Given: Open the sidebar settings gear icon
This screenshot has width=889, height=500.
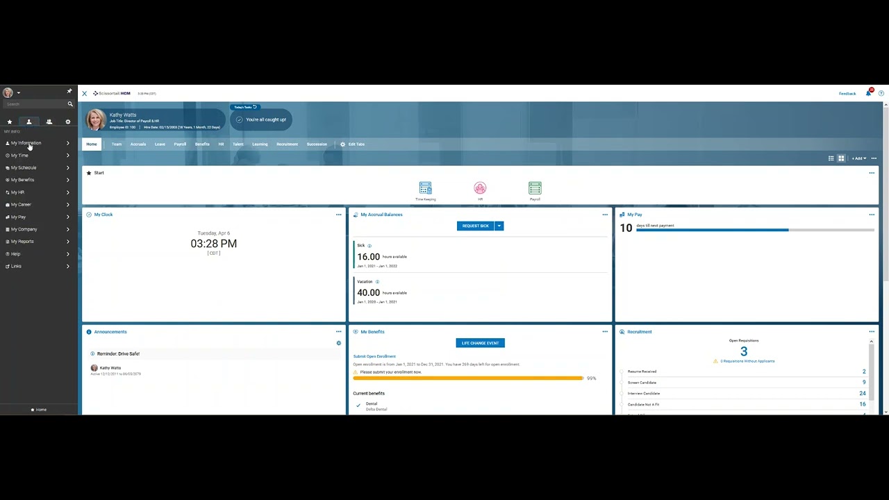Looking at the screenshot, I should pos(68,122).
